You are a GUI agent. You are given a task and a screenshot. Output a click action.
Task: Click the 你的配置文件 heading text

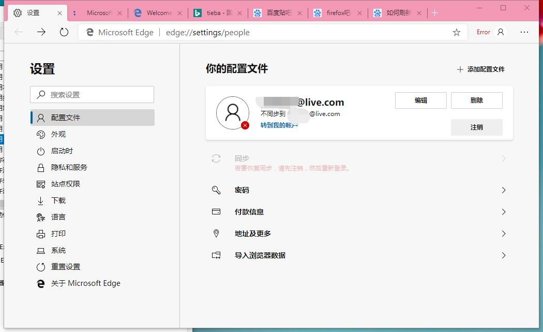coord(236,69)
